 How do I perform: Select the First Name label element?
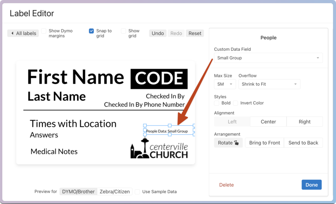76,77
